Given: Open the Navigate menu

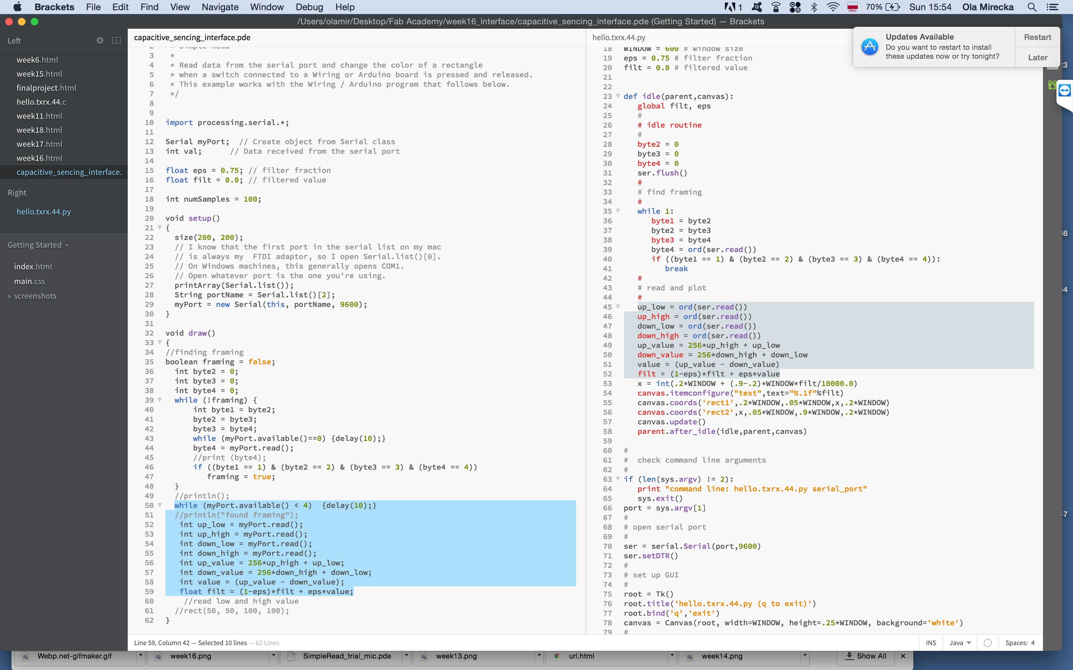Looking at the screenshot, I should coord(220,7).
